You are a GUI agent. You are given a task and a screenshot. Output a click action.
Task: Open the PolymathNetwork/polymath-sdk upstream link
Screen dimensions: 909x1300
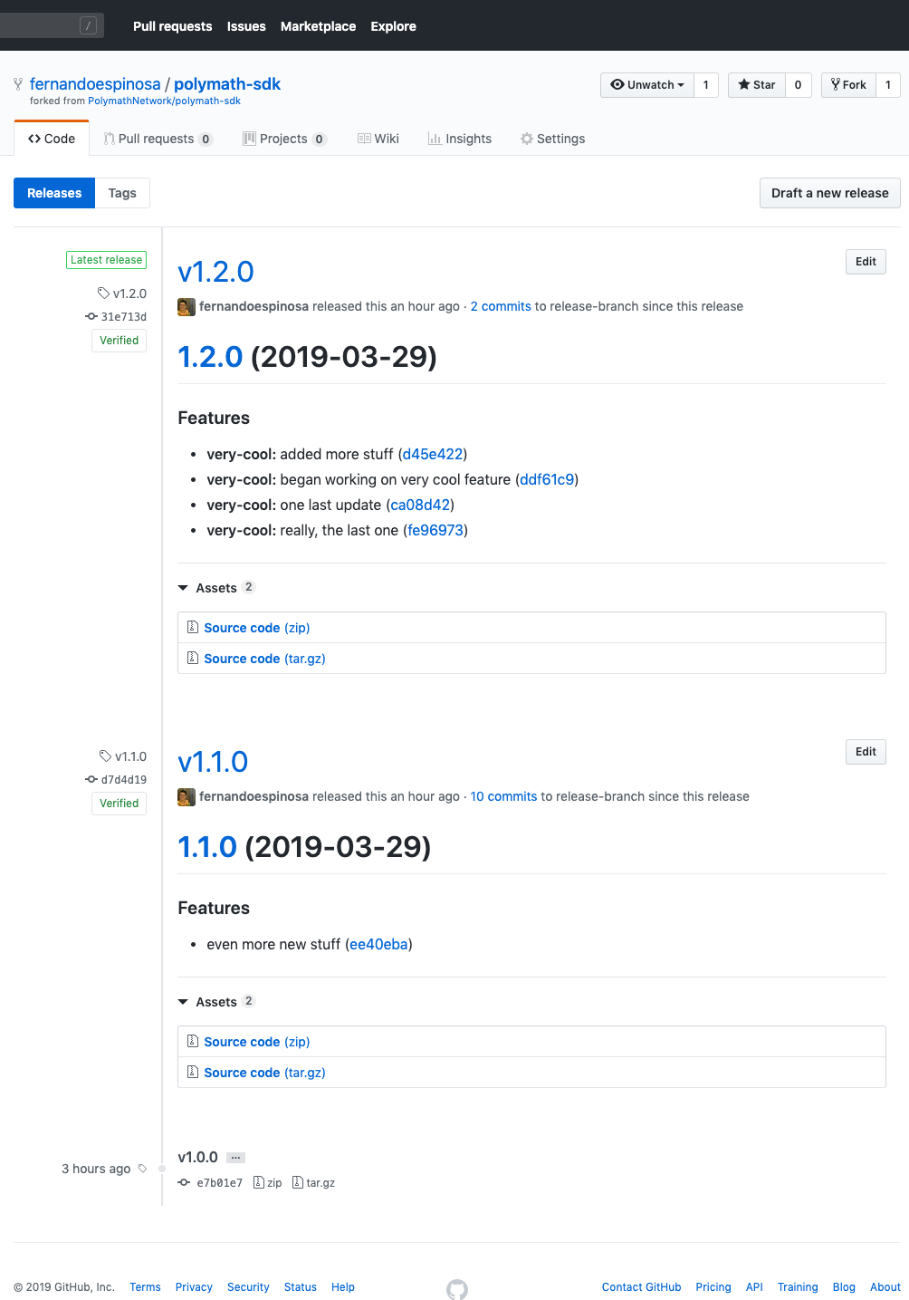(164, 101)
